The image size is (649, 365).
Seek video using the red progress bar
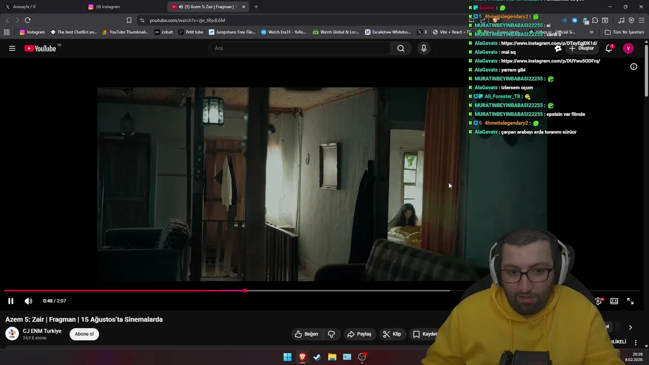pyautogui.click(x=124, y=290)
